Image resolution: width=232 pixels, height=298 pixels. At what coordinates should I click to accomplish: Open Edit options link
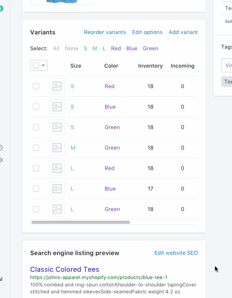pyautogui.click(x=147, y=32)
